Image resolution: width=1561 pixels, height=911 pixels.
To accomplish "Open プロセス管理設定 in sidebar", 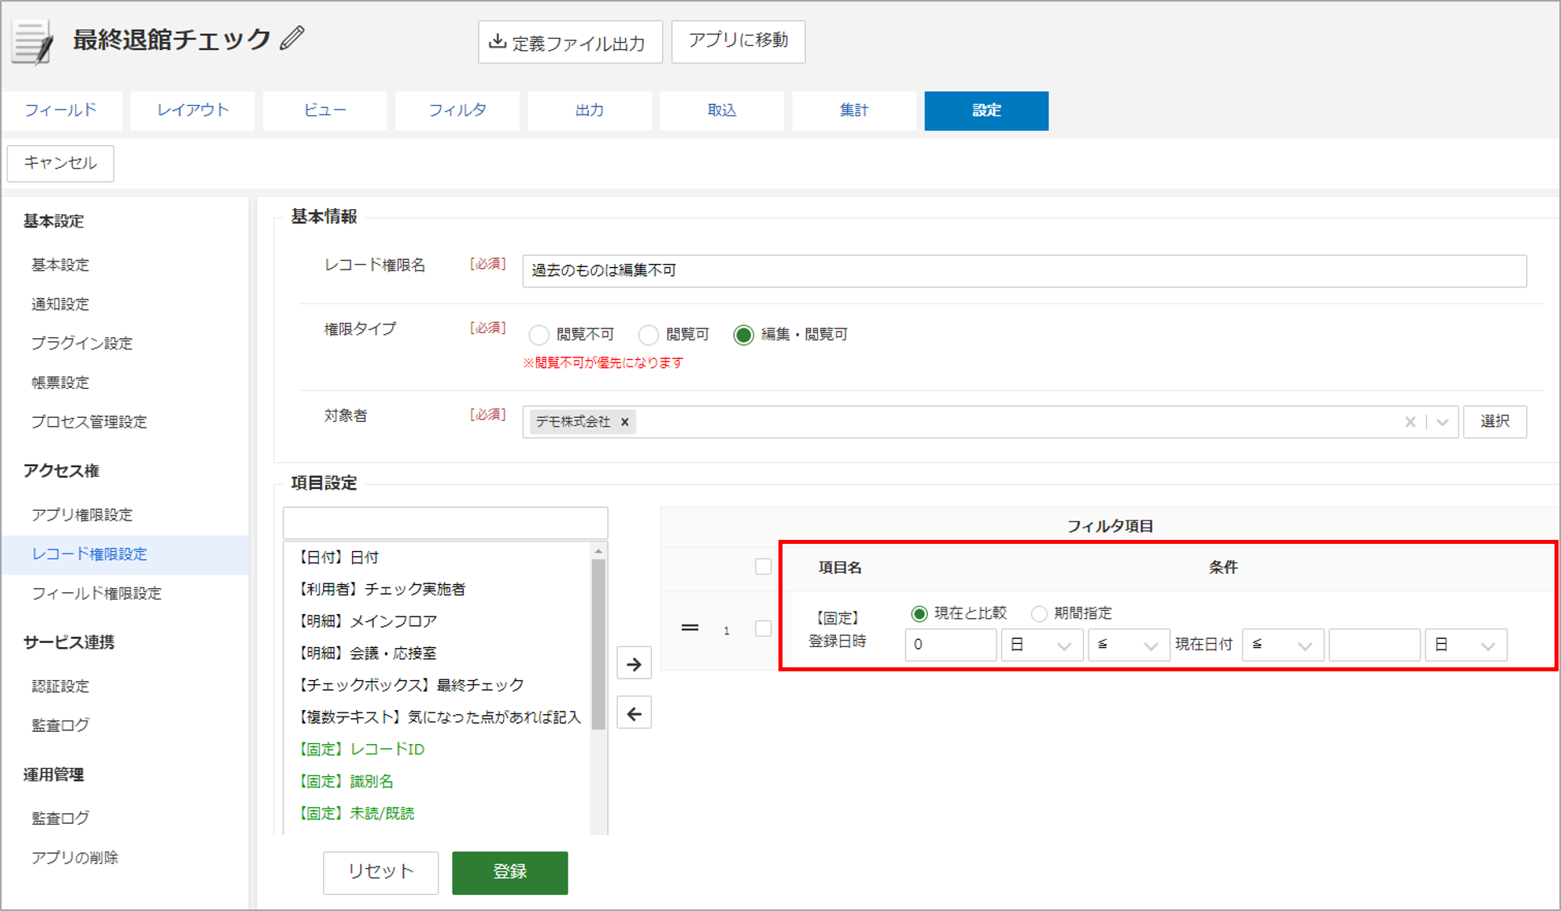I will pyautogui.click(x=89, y=421).
